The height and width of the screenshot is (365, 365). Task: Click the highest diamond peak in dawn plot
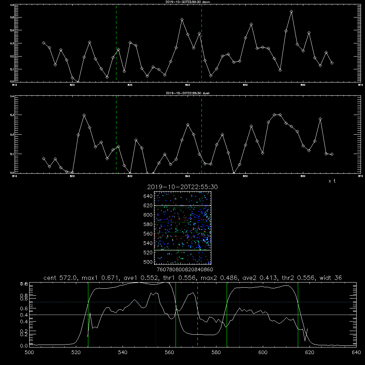click(x=291, y=11)
